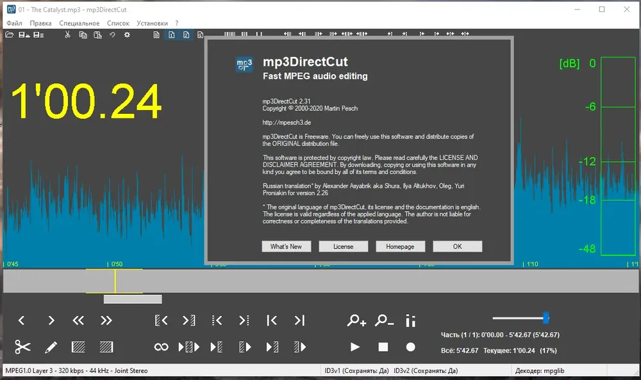Click the 'Часть (1 / 1)' info line
The height and width of the screenshot is (380, 641).
(x=500, y=335)
